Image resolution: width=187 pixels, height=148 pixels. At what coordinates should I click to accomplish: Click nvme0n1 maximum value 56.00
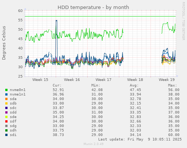(x=174, y=90)
